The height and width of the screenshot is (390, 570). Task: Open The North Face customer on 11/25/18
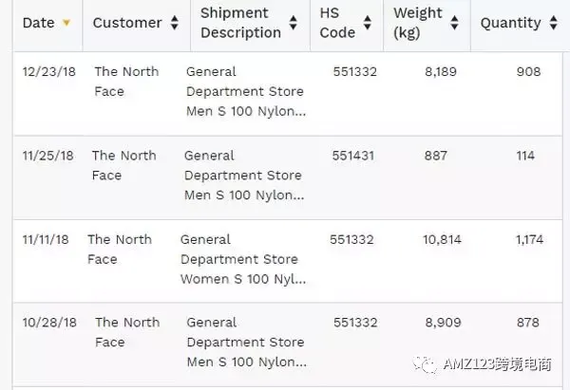pos(123,165)
